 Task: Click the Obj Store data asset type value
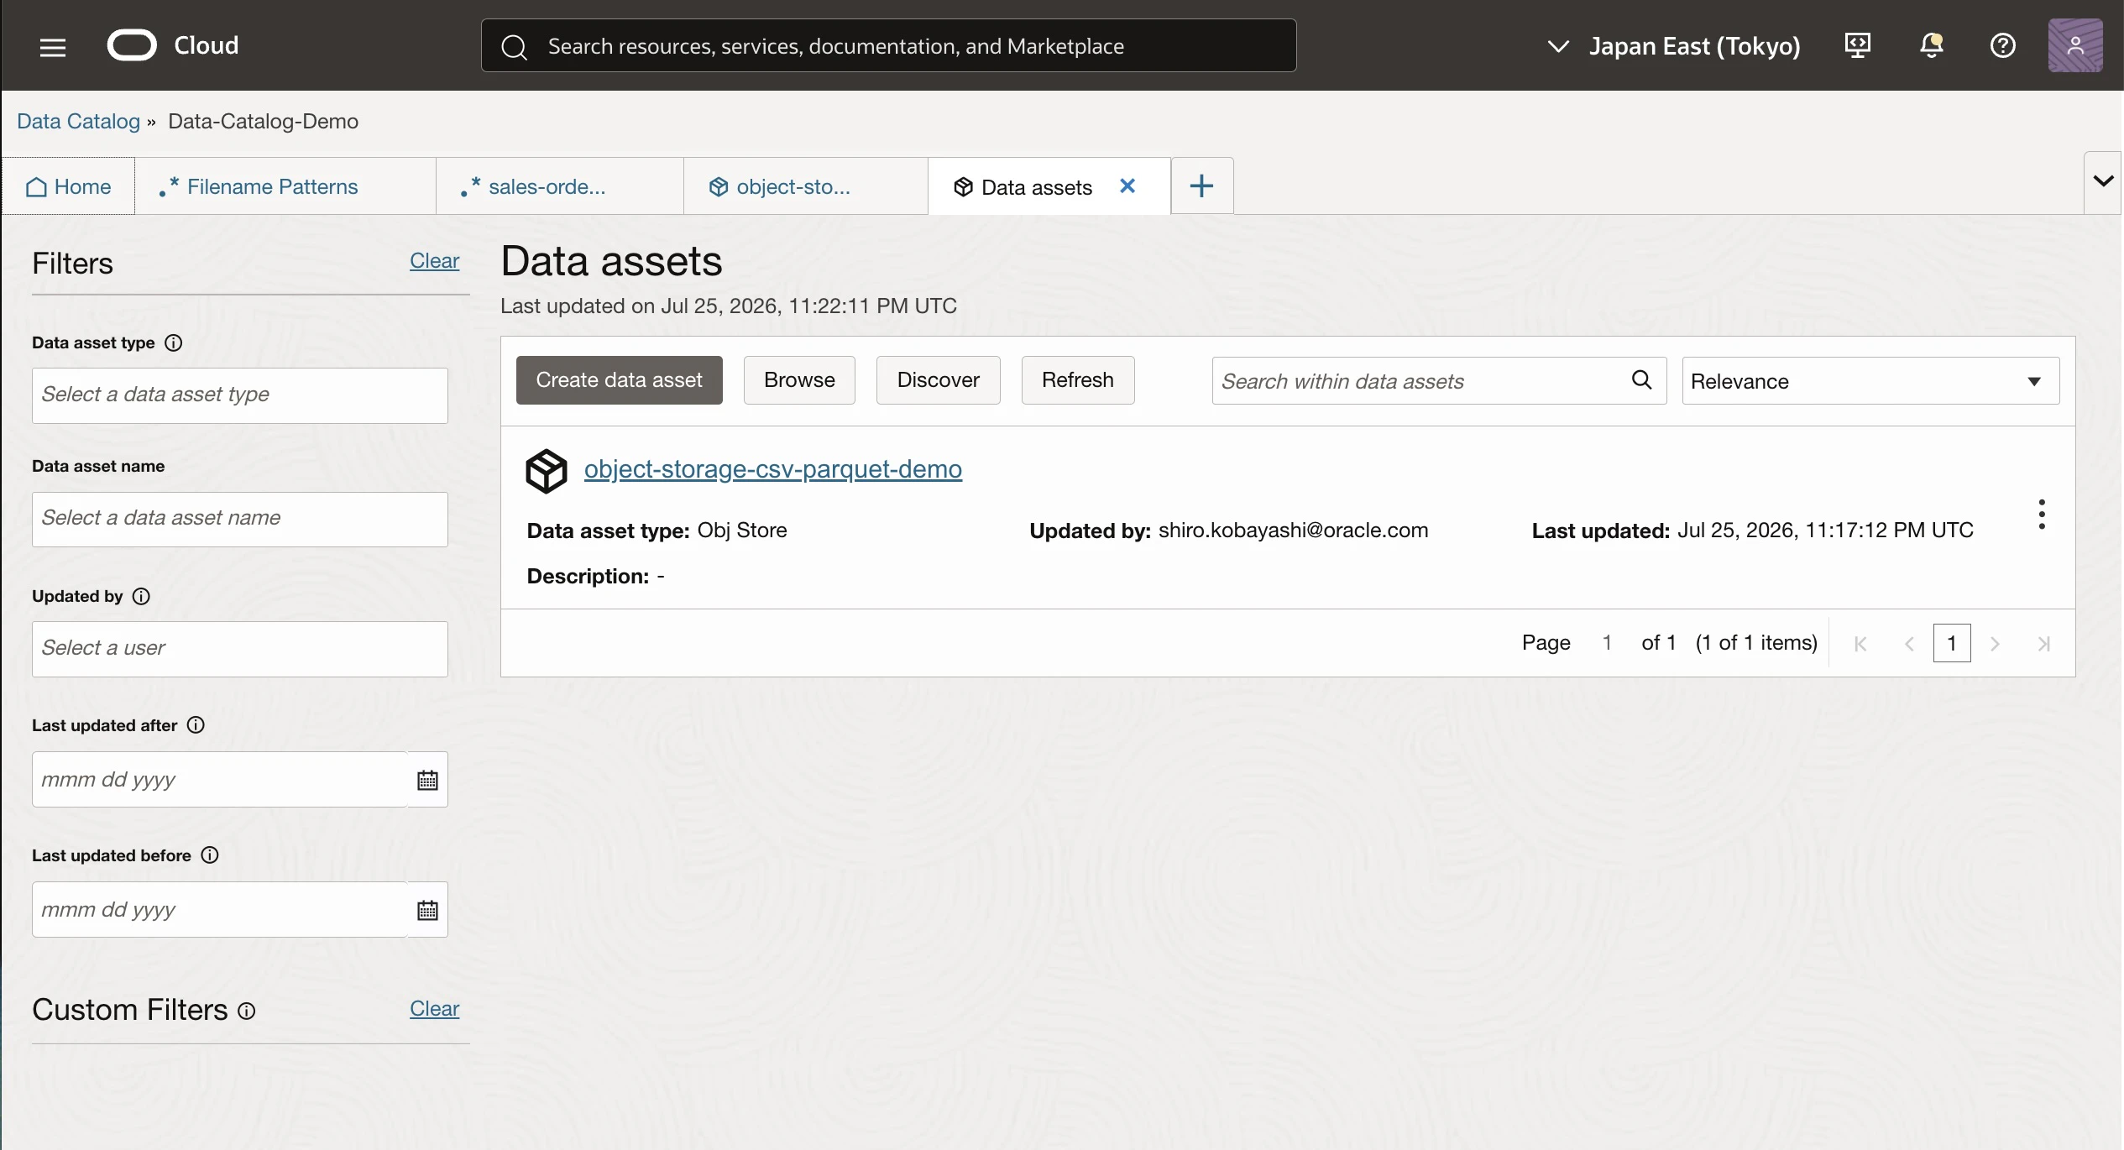[742, 531]
